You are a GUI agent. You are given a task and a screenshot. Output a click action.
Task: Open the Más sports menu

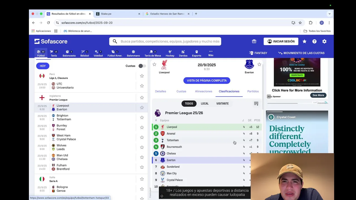coord(211,53)
